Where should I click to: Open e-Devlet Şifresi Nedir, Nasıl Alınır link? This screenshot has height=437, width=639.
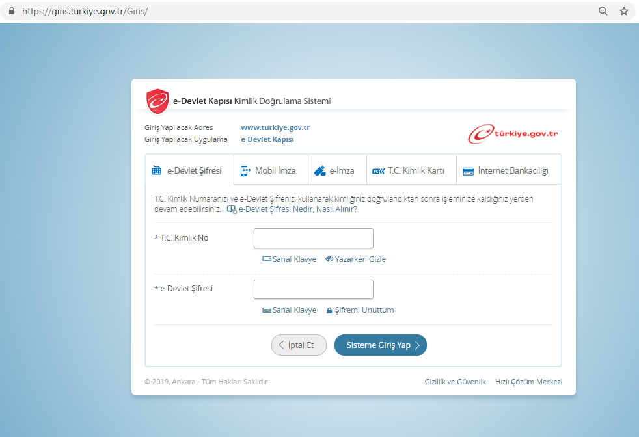298,209
